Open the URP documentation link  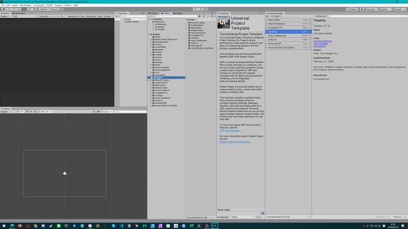click(x=229, y=130)
